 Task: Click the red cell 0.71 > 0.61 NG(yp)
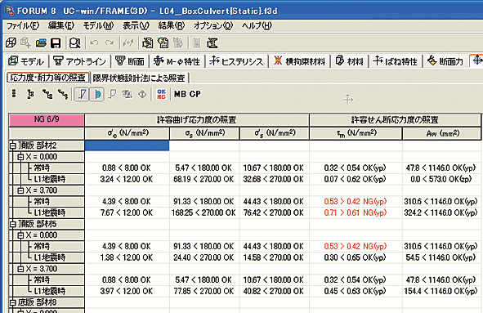[x=356, y=212]
